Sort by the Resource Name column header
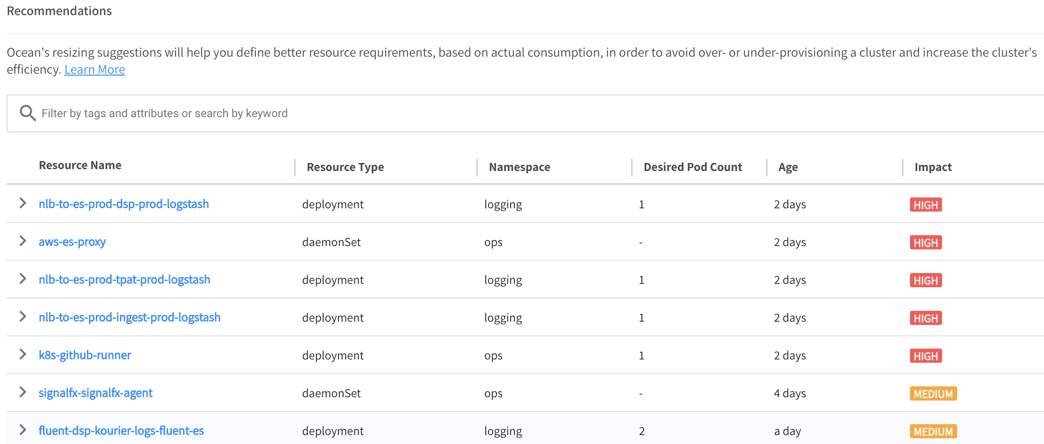This screenshot has width=1044, height=444. click(x=80, y=165)
